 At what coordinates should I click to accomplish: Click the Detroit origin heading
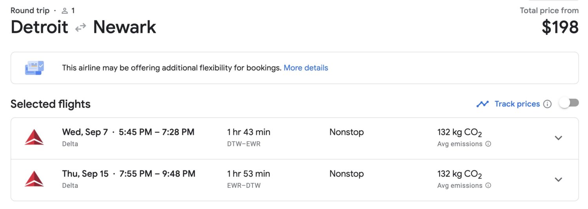(x=39, y=27)
